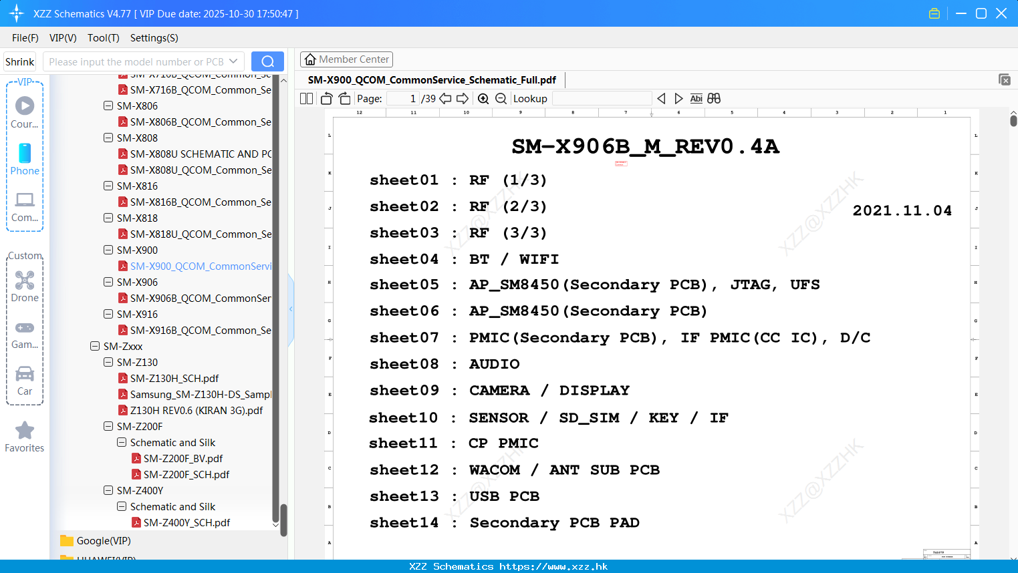This screenshot has width=1018, height=573.
Task: Collapse the SM-X916 tree node
Action: click(108, 314)
